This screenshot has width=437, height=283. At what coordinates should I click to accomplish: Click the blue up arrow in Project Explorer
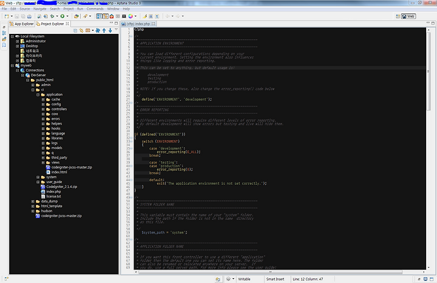point(104,31)
